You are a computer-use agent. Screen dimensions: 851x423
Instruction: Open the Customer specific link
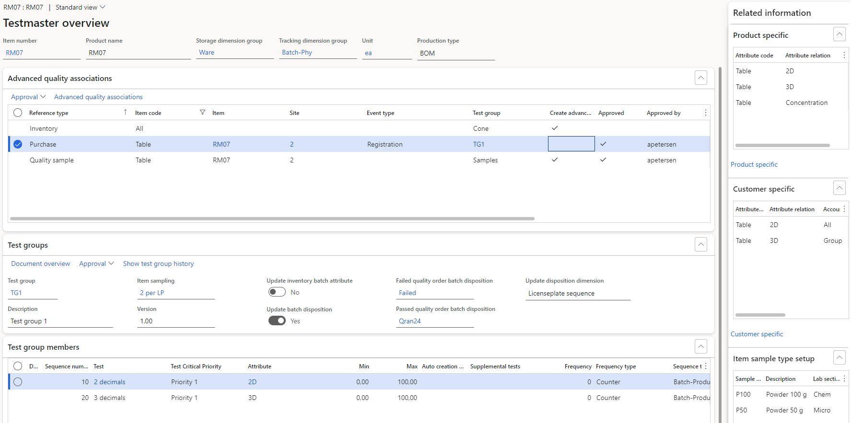coord(757,334)
